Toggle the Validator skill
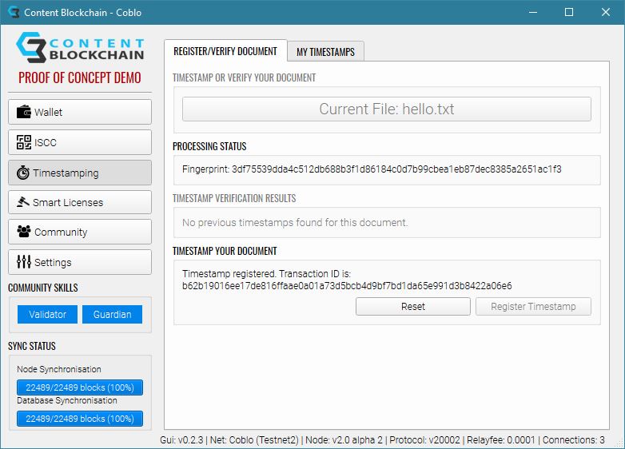The image size is (625, 449). click(47, 314)
